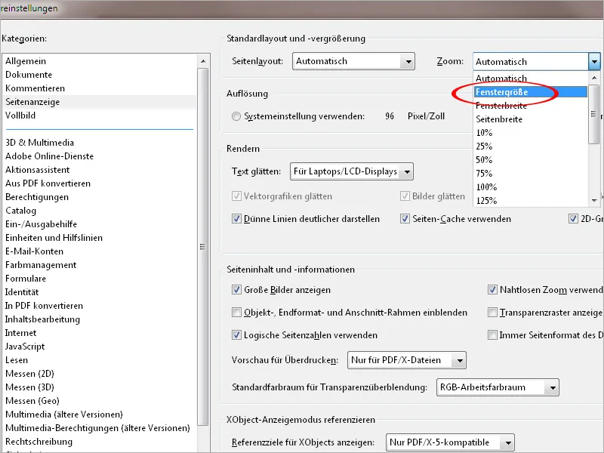The width and height of the screenshot is (604, 453).
Task: Open Lesen category
Action: [x=17, y=360]
